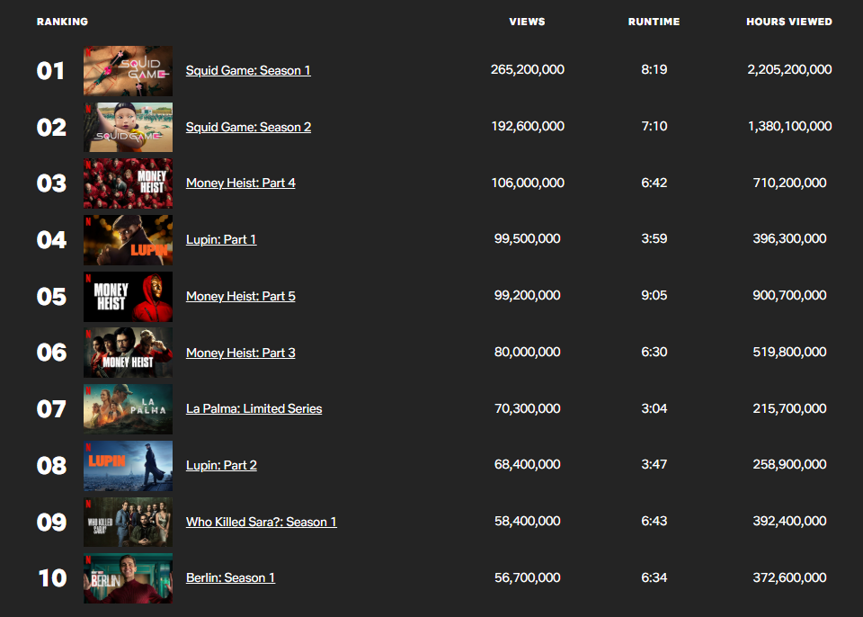Image resolution: width=863 pixels, height=617 pixels.
Task: Sort the table by HOURS VIEWED column
Action: tap(789, 22)
